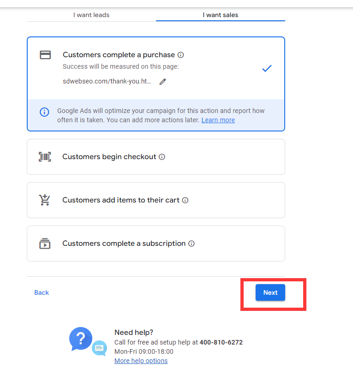Click the barcode begin checkout icon
353x369 pixels.
coord(45,157)
